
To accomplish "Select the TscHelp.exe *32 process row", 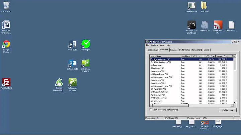I will click(x=191, y=95).
